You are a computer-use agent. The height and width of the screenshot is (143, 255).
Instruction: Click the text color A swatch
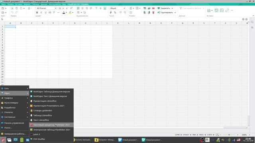64,12
